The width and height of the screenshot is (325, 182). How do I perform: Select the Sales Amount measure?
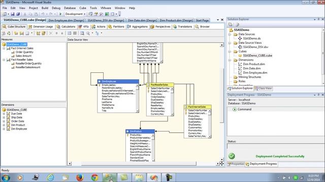[23, 56]
